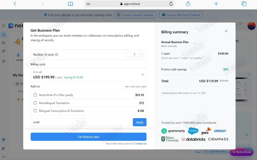Apply the promo code
This screenshot has width=257, height=160.
[x=140, y=122]
